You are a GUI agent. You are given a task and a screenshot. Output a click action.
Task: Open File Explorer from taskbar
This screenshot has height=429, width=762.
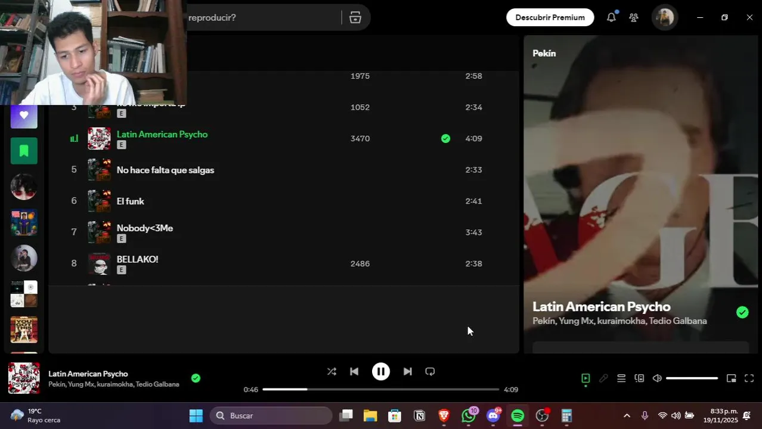[370, 416]
